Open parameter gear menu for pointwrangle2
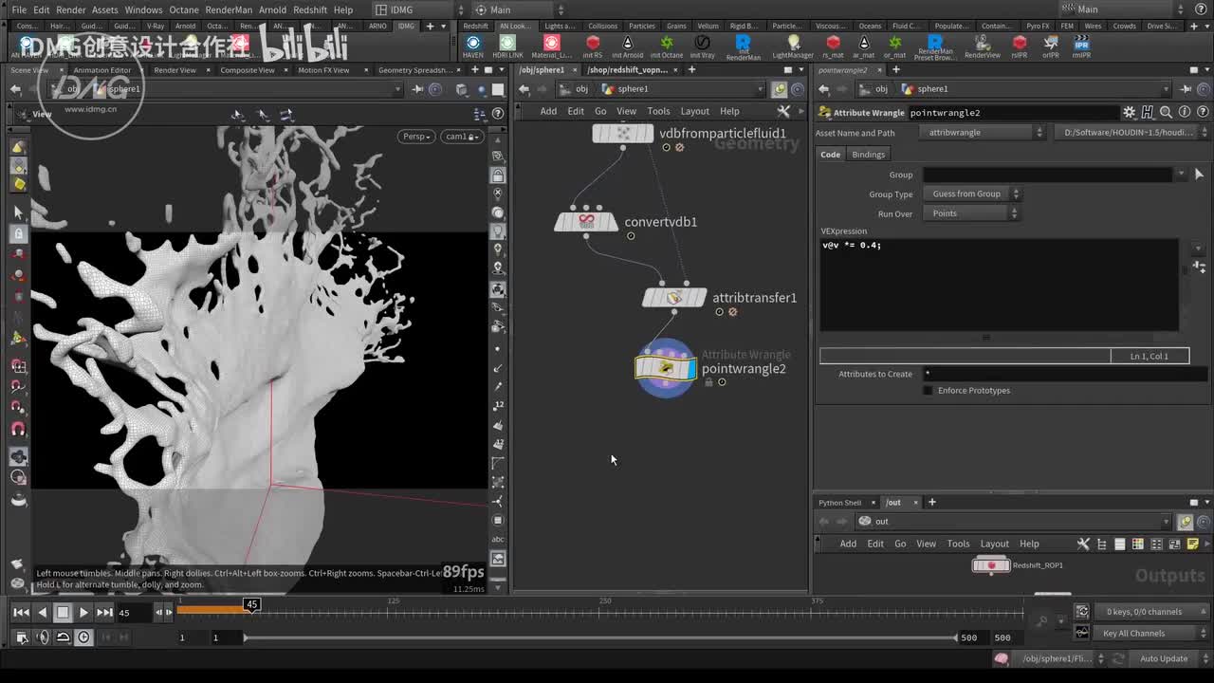Screen dimensions: 1214x683 [1129, 112]
